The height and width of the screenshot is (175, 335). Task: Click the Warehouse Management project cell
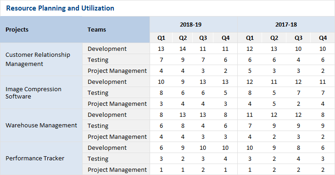[41, 126]
